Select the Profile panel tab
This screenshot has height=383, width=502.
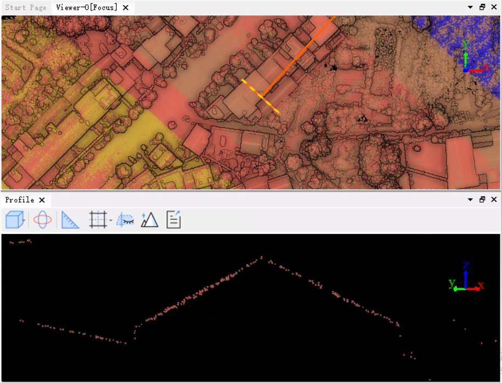pyautogui.click(x=20, y=200)
